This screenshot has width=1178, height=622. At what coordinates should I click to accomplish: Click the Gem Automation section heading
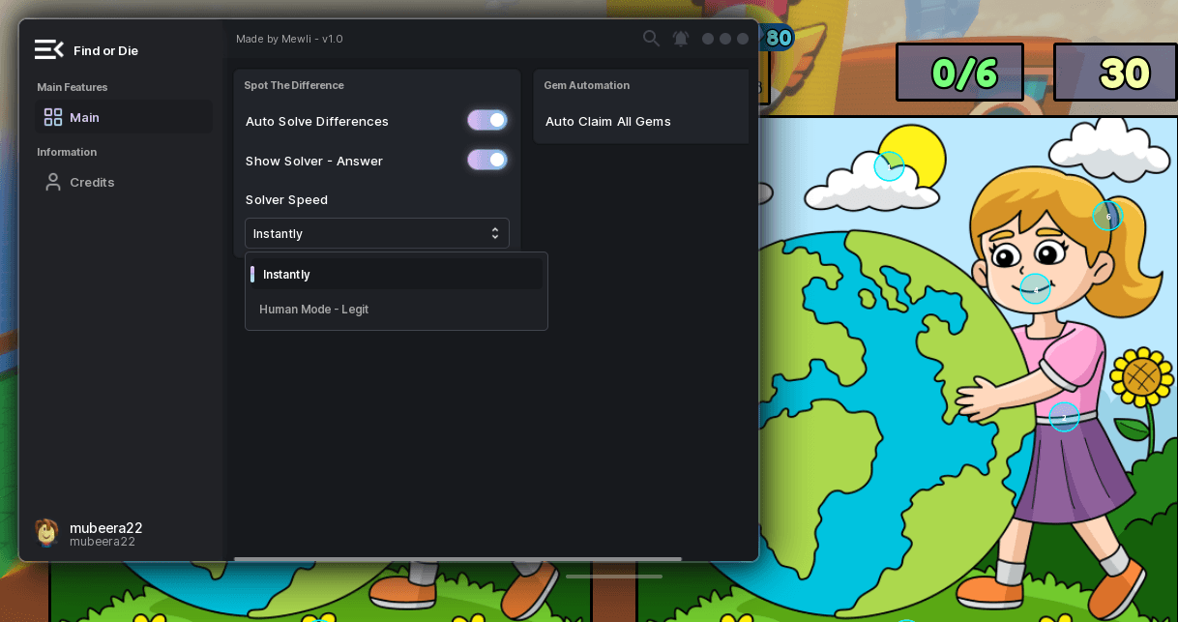587,85
